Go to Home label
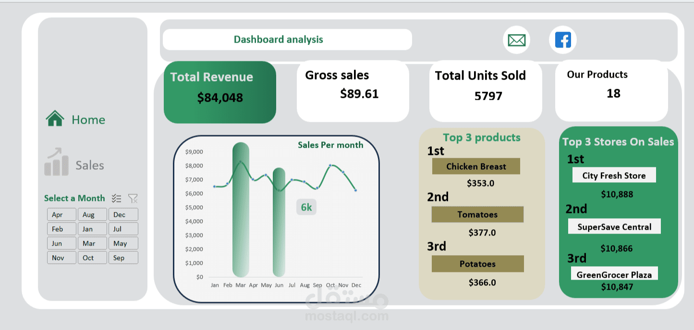 click(x=88, y=120)
